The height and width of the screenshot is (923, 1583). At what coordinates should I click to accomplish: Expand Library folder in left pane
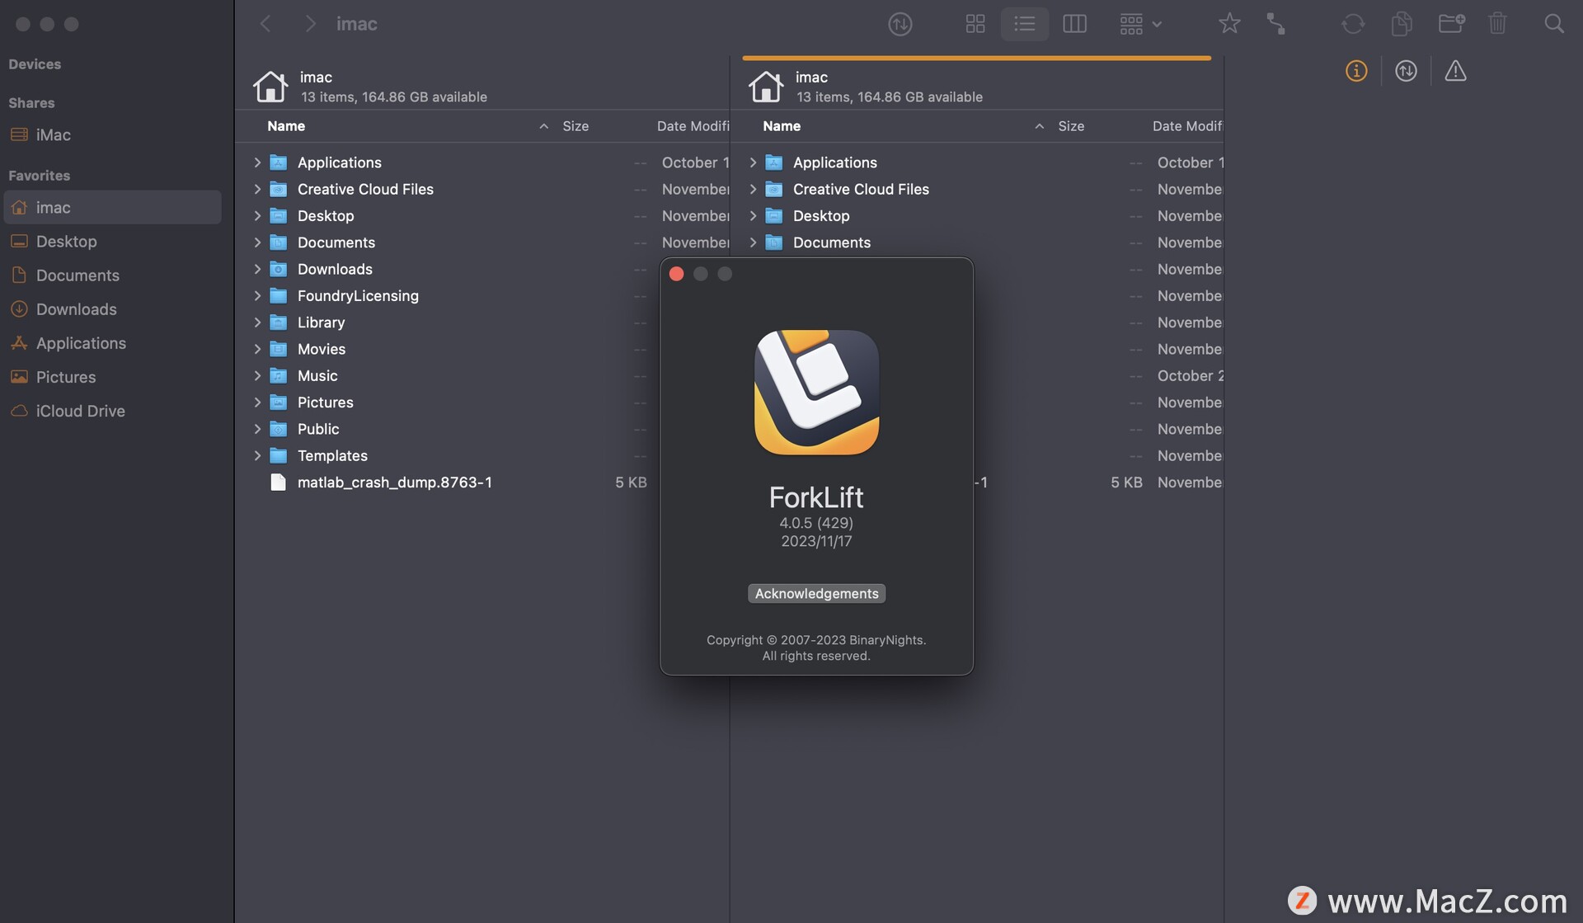[x=257, y=322]
